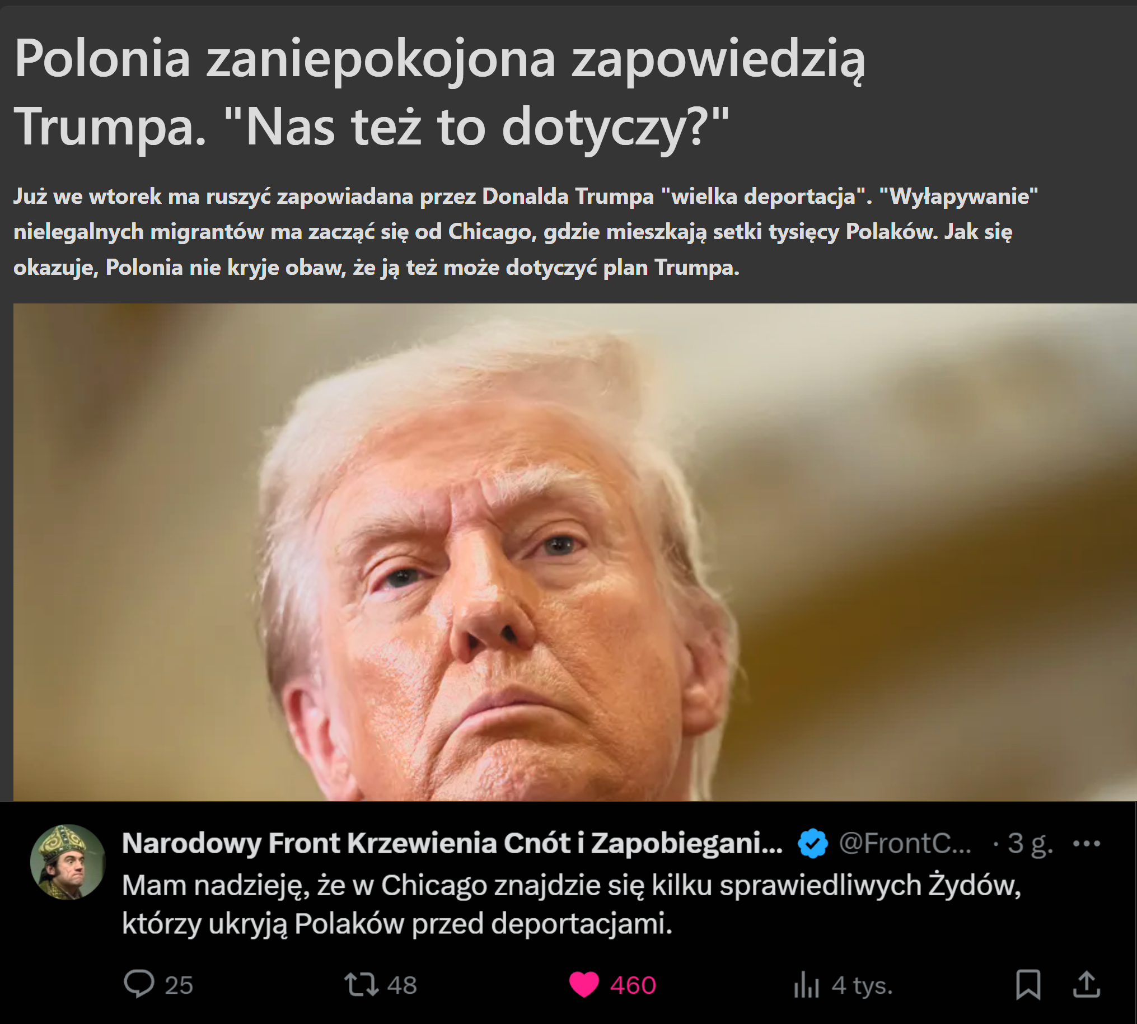1137x1024 pixels.
Task: Click the repost count 48
Action: pyautogui.click(x=402, y=985)
